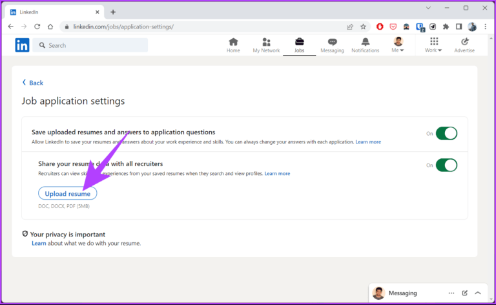Click the Upload resume button
The width and height of the screenshot is (496, 305).
67,193
